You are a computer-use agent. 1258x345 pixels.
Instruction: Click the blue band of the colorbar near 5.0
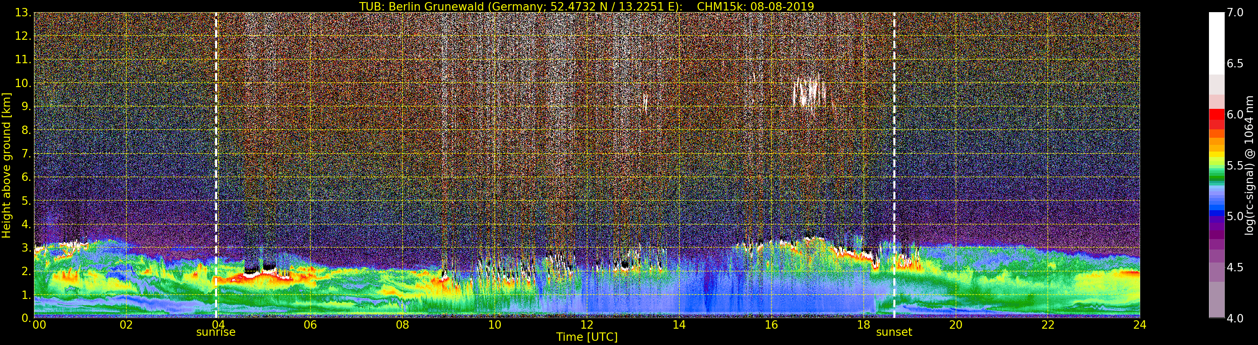pyautogui.click(x=1216, y=214)
